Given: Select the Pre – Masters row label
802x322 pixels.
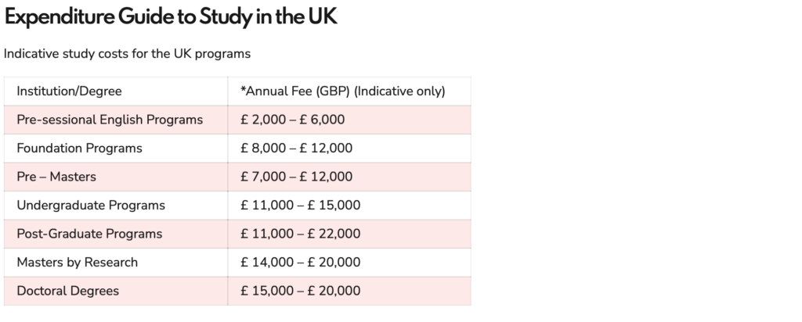Looking at the screenshot, I should [x=56, y=177].
